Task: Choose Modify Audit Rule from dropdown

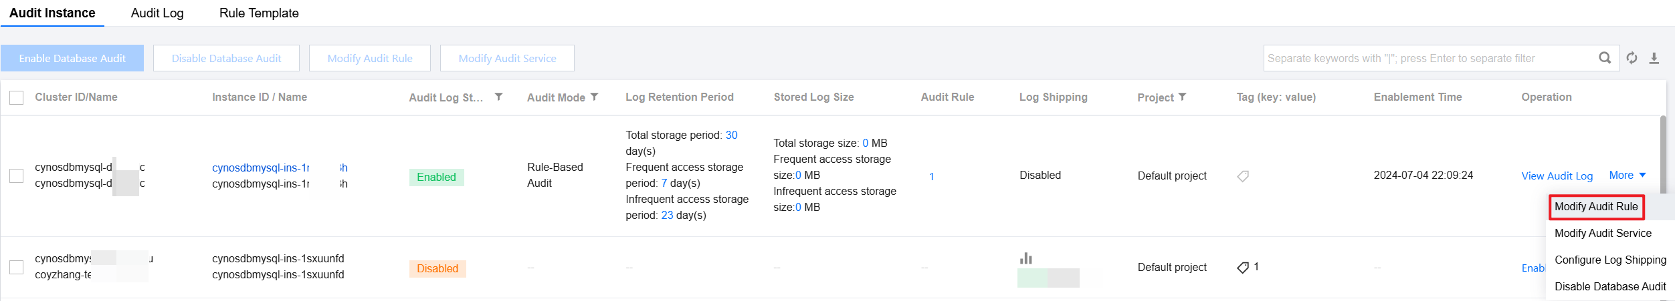Action: pos(1596,207)
